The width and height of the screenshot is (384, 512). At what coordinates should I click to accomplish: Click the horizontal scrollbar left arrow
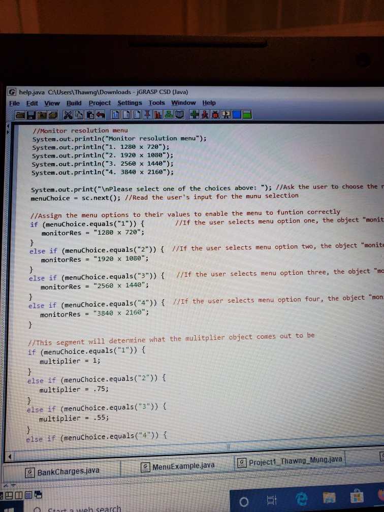click(x=10, y=457)
